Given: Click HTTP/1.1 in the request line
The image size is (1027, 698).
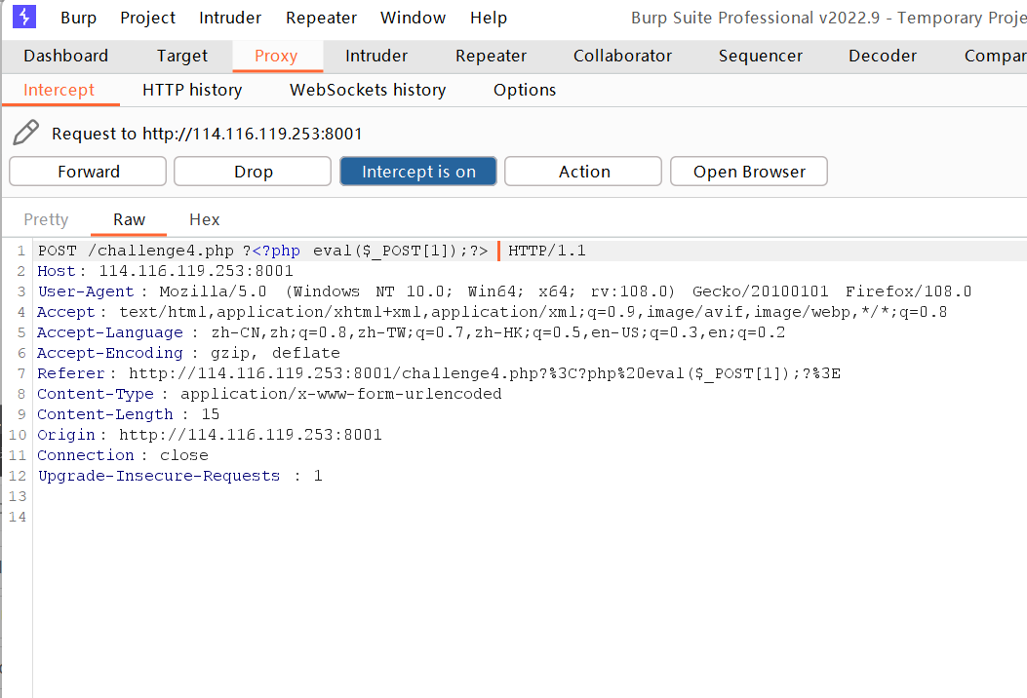Looking at the screenshot, I should pyautogui.click(x=547, y=251).
